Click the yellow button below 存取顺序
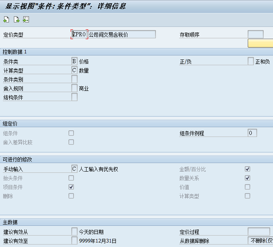273x247 pixels. [x=260, y=43]
